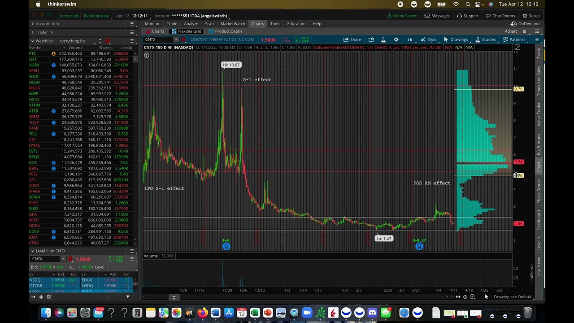
Task: Open the Trader TV gadget menu icon
Action: click(x=132, y=32)
